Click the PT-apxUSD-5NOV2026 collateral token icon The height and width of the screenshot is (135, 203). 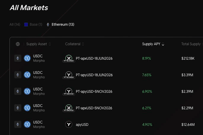[x=69, y=108]
